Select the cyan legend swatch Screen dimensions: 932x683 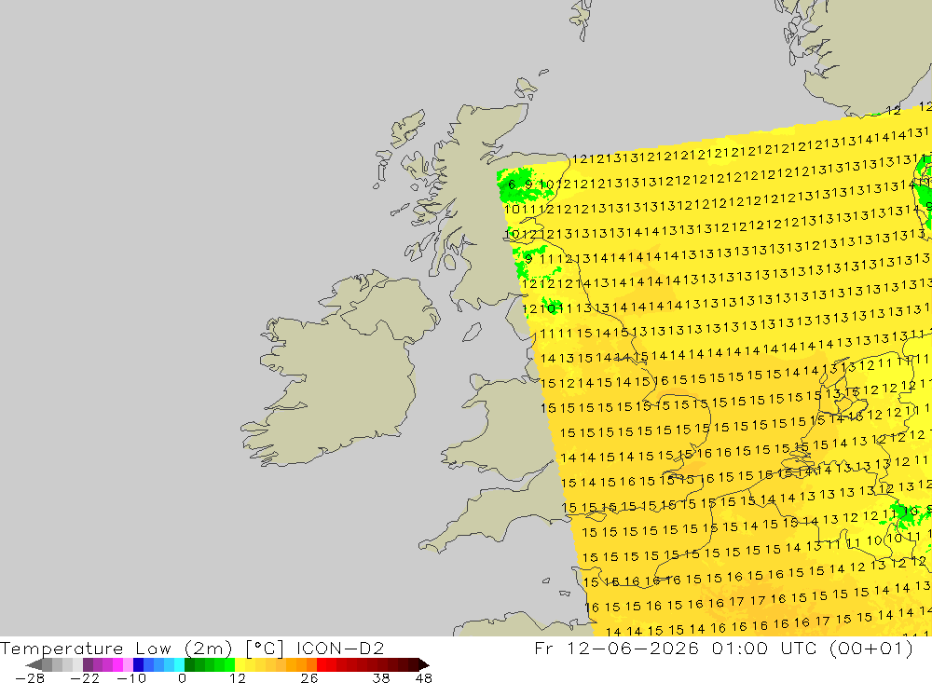click(x=179, y=665)
